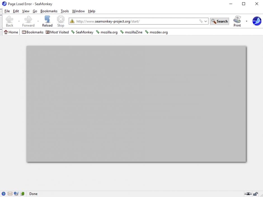Click the security padlock icon in status bar
This screenshot has width=263, height=197.
coord(255,194)
